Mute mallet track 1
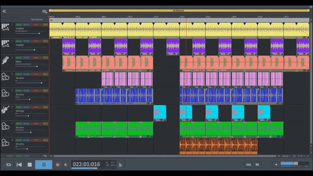 (x=26, y=25)
